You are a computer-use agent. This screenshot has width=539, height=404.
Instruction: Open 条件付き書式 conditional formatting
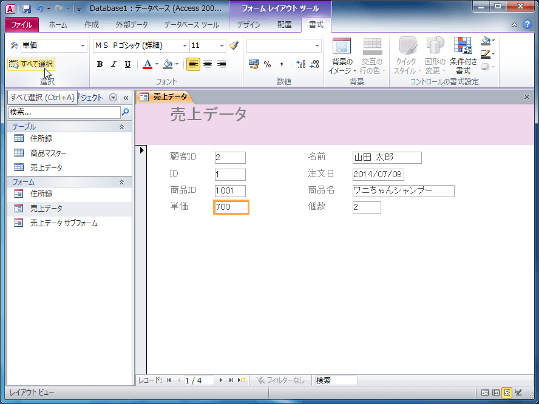463,56
